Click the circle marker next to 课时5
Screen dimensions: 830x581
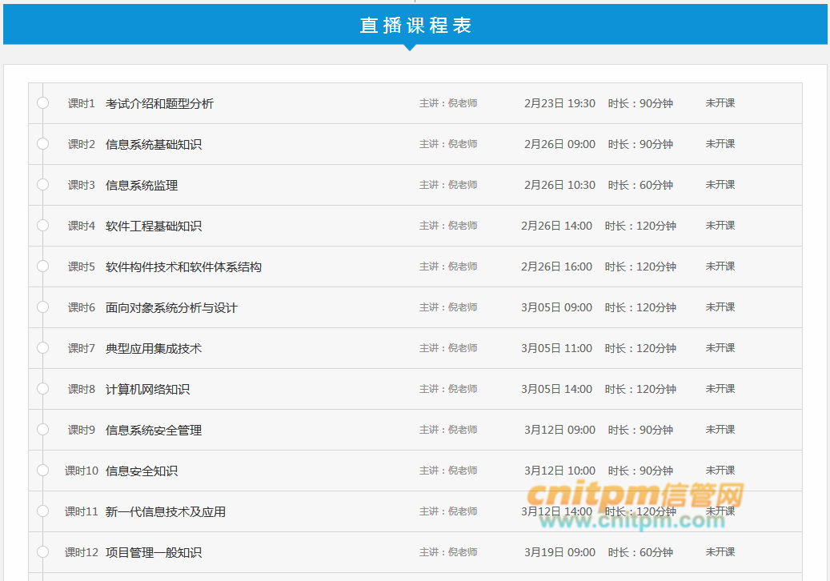[42, 266]
